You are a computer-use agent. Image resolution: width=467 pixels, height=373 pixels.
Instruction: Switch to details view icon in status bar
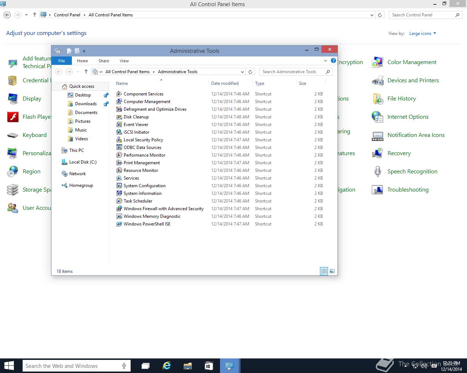[x=324, y=271]
